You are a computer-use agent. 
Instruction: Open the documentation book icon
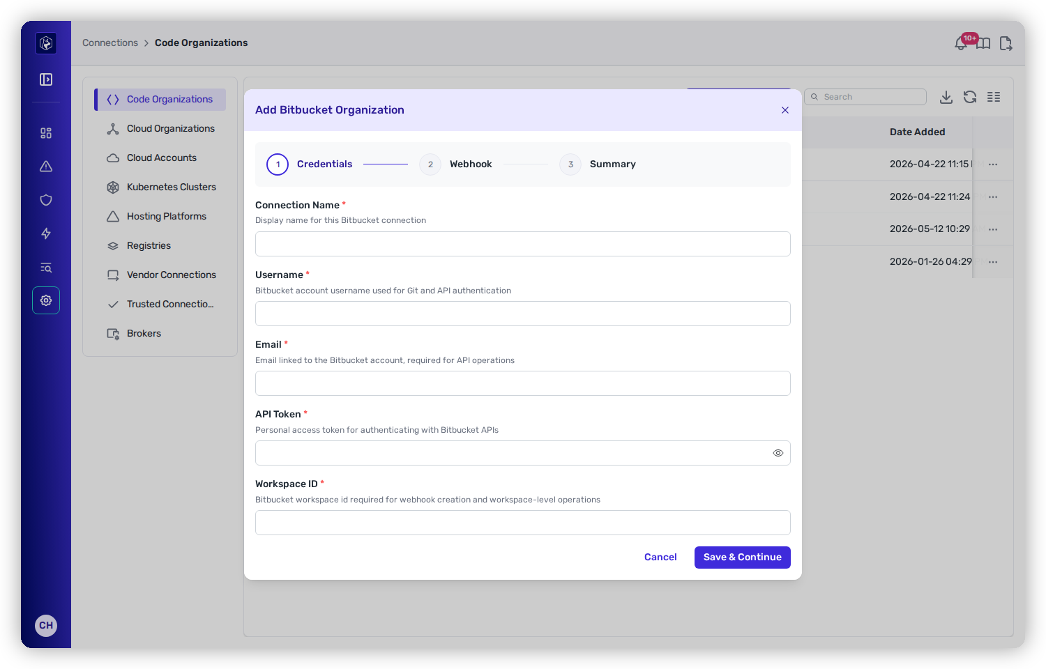983,43
